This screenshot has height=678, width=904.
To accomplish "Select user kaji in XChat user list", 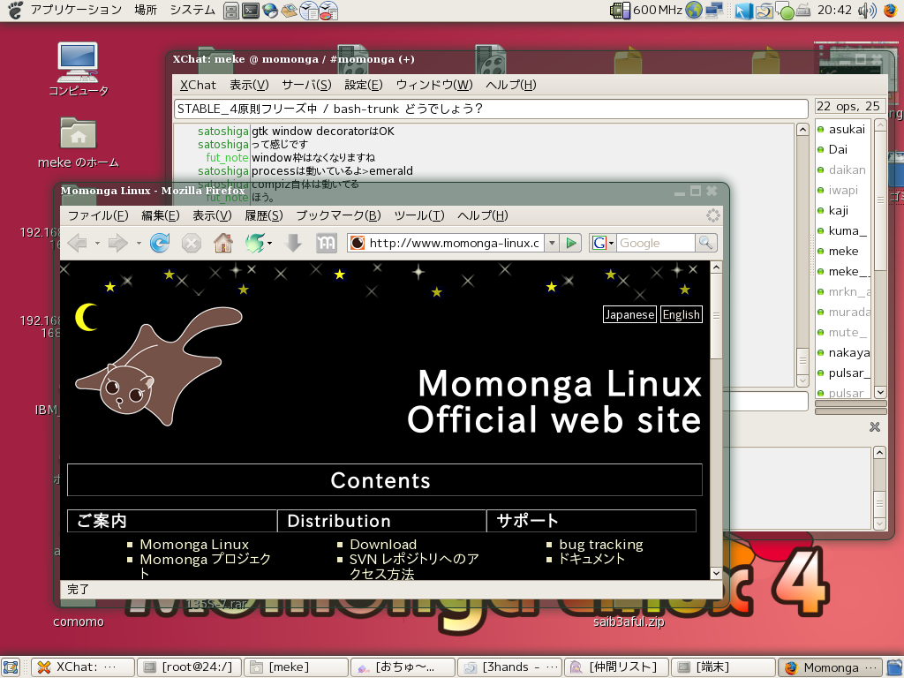I will tap(839, 210).
